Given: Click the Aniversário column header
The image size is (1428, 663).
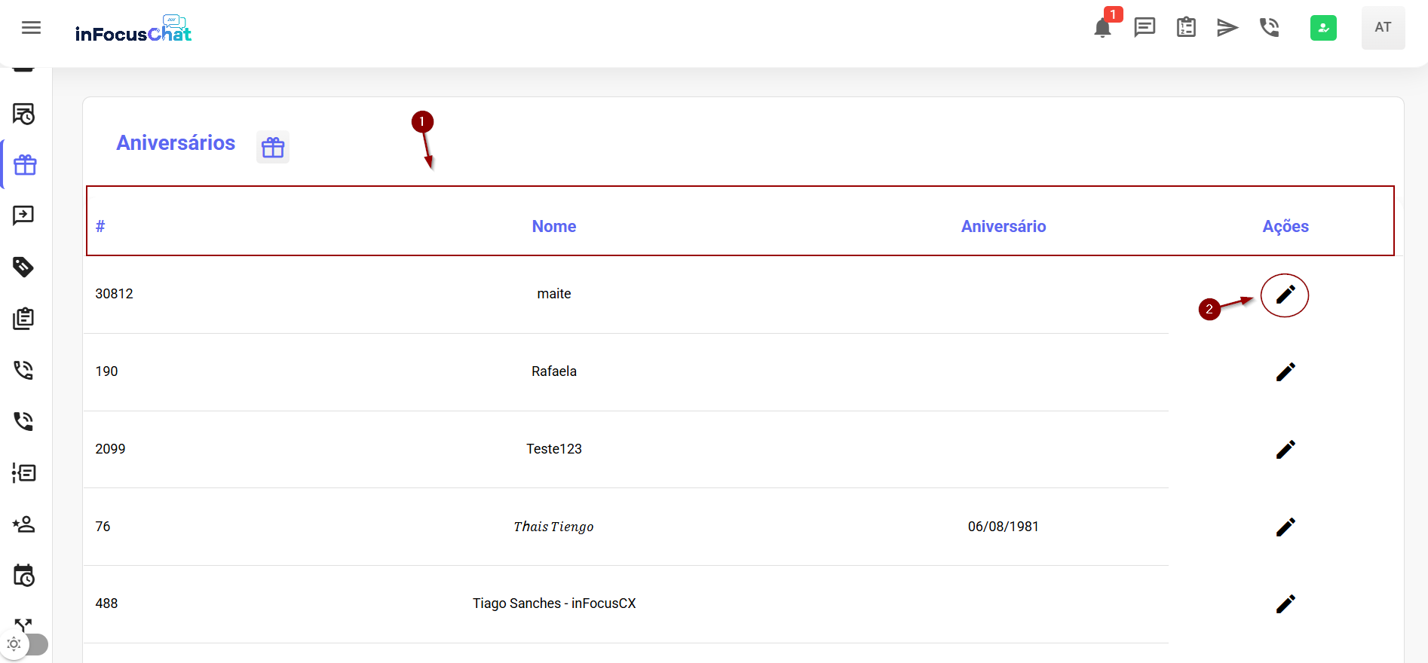Looking at the screenshot, I should (x=1003, y=226).
